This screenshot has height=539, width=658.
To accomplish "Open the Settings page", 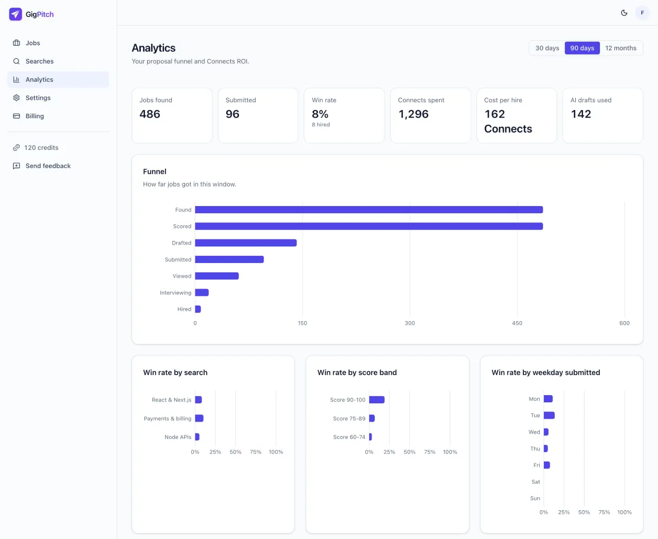I will point(58,98).
